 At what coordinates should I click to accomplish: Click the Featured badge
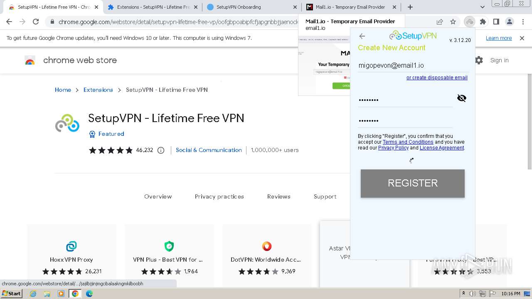107,134
